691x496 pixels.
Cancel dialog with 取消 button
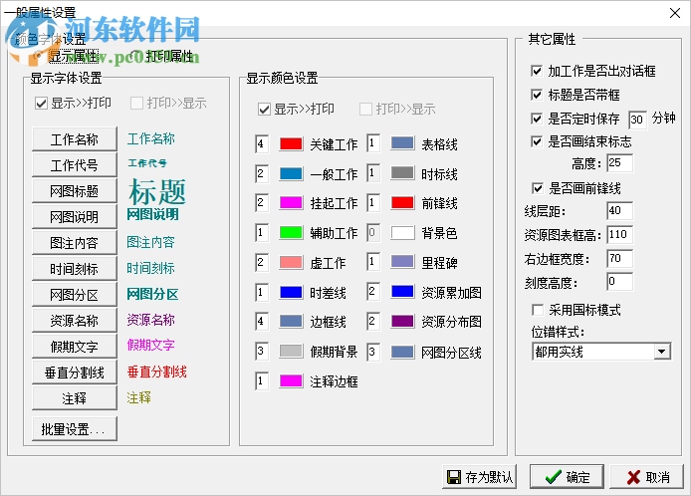(x=647, y=477)
